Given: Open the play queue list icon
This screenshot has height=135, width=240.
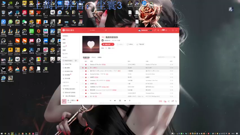Looking at the screenshot, I should click(176, 101).
